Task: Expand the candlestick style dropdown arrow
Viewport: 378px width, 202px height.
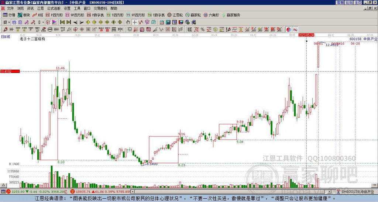Action: (43, 22)
